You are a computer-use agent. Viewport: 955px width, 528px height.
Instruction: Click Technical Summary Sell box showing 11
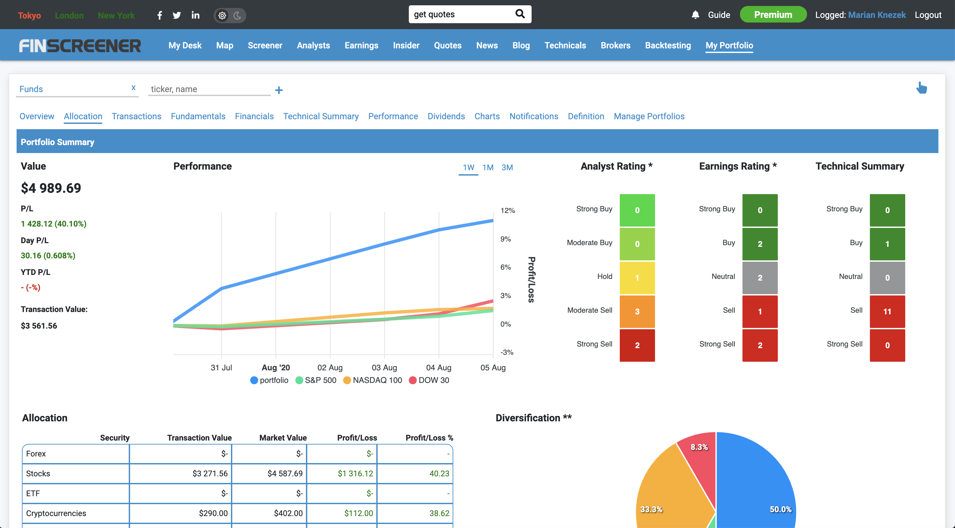[x=887, y=311]
